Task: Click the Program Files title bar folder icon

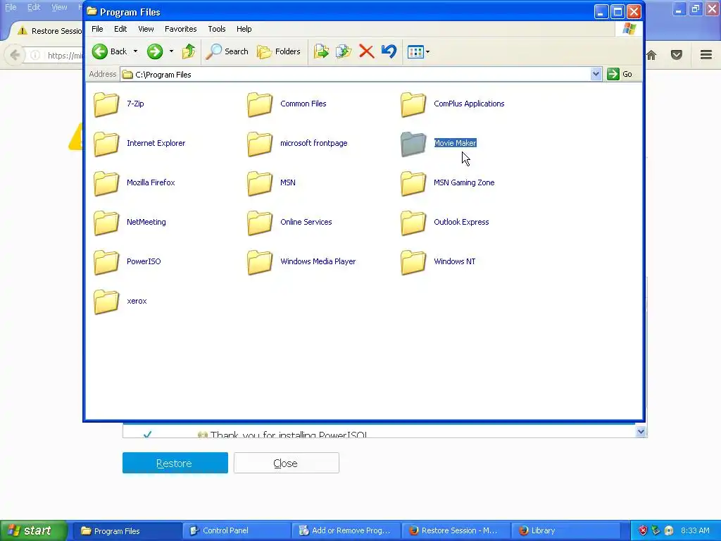Action: (x=92, y=11)
